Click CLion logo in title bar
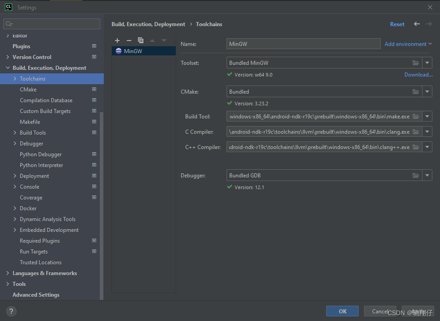 pos(9,7)
